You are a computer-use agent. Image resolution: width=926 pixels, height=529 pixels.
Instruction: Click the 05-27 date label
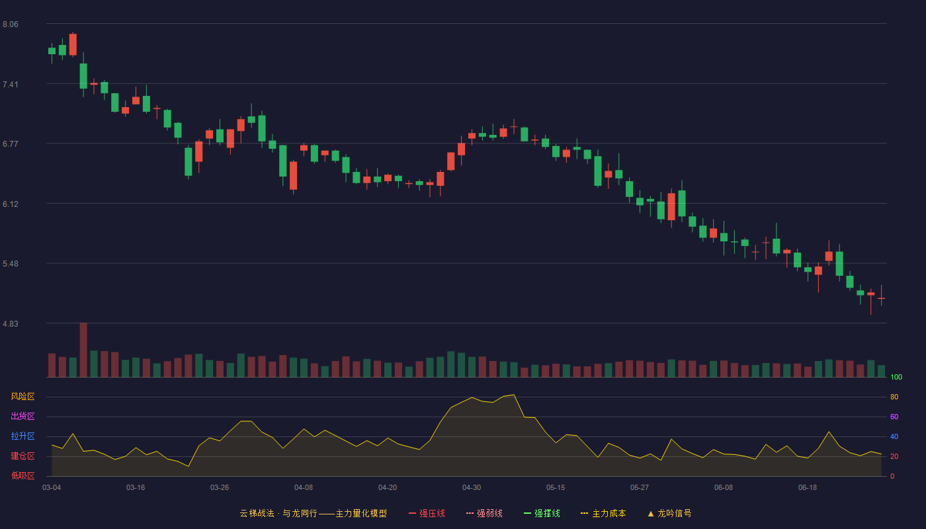pos(640,487)
